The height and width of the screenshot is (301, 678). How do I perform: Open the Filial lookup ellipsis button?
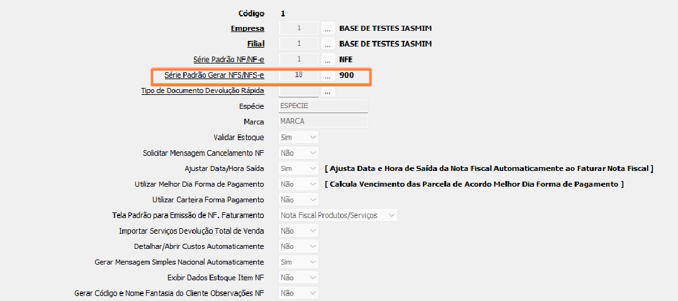[x=327, y=45]
